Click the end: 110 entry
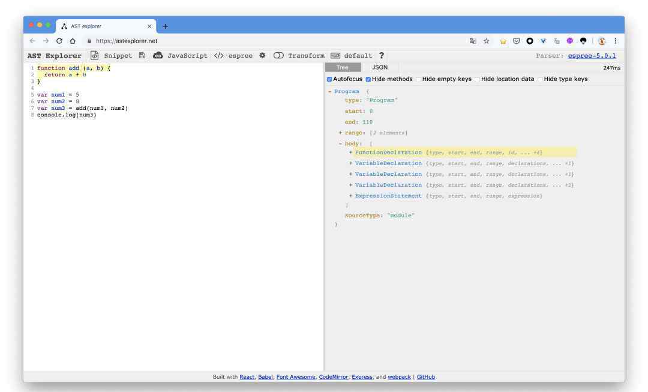648x392 pixels. pos(359,122)
